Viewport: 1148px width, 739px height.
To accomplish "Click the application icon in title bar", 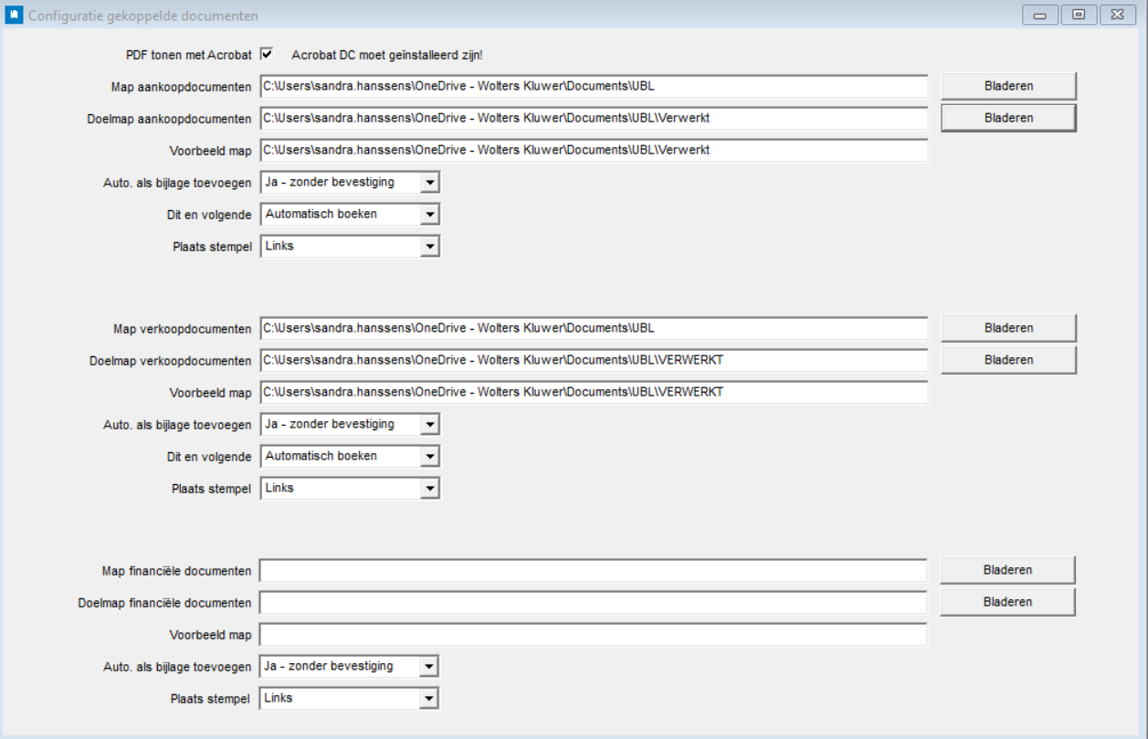I will tap(14, 16).
